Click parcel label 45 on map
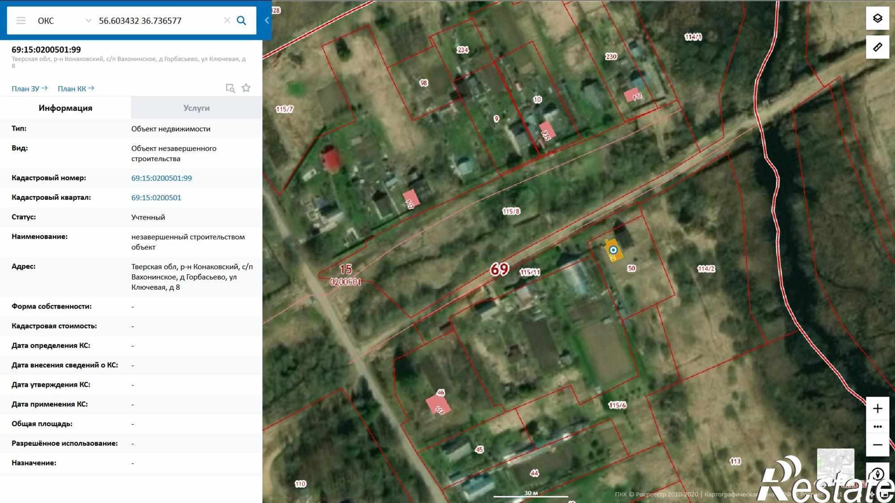Image resolution: width=895 pixels, height=503 pixels. pos(480,449)
